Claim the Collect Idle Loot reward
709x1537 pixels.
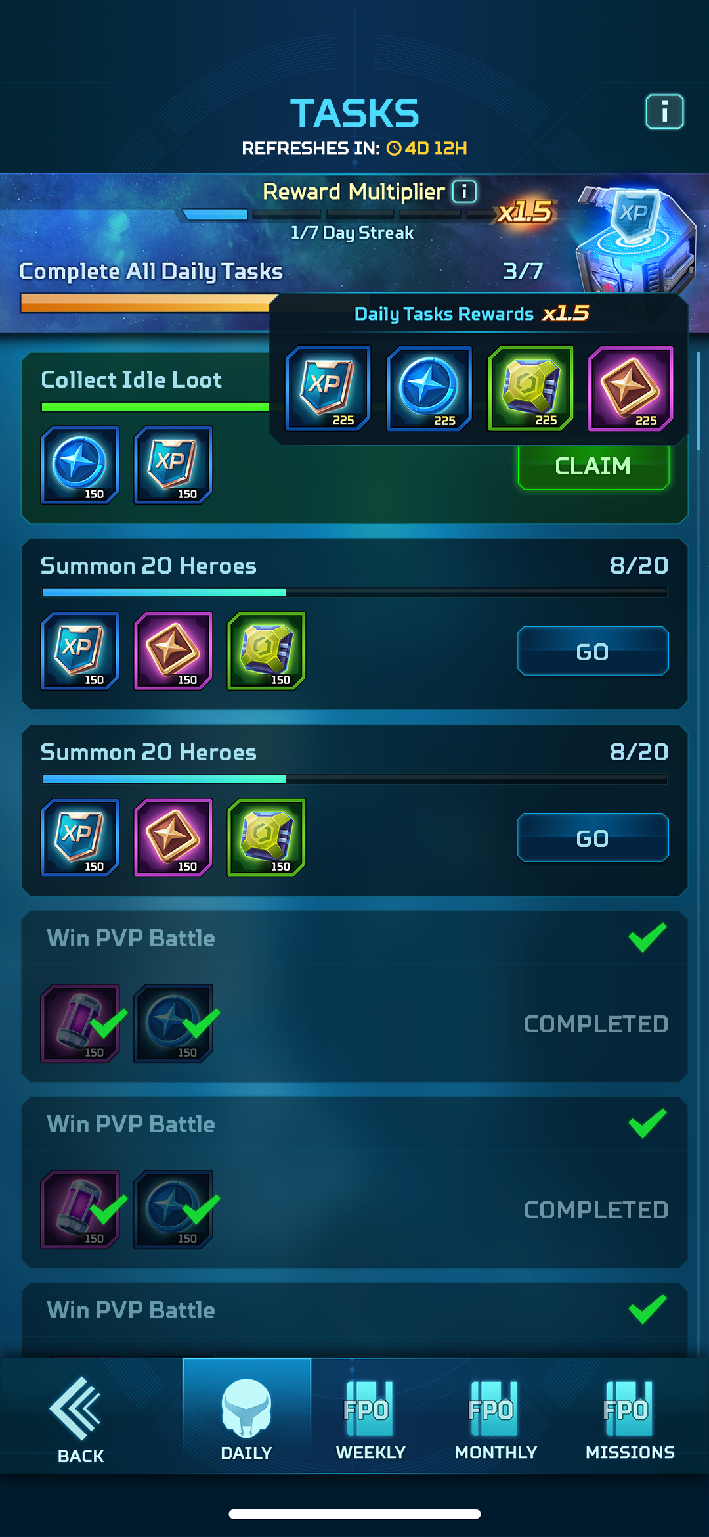[x=593, y=467]
